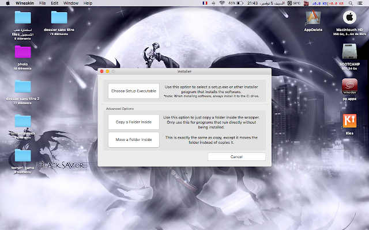The image size is (369, 230).
Task: Open the Notification Center icon
Action: pyautogui.click(x=360, y=3)
